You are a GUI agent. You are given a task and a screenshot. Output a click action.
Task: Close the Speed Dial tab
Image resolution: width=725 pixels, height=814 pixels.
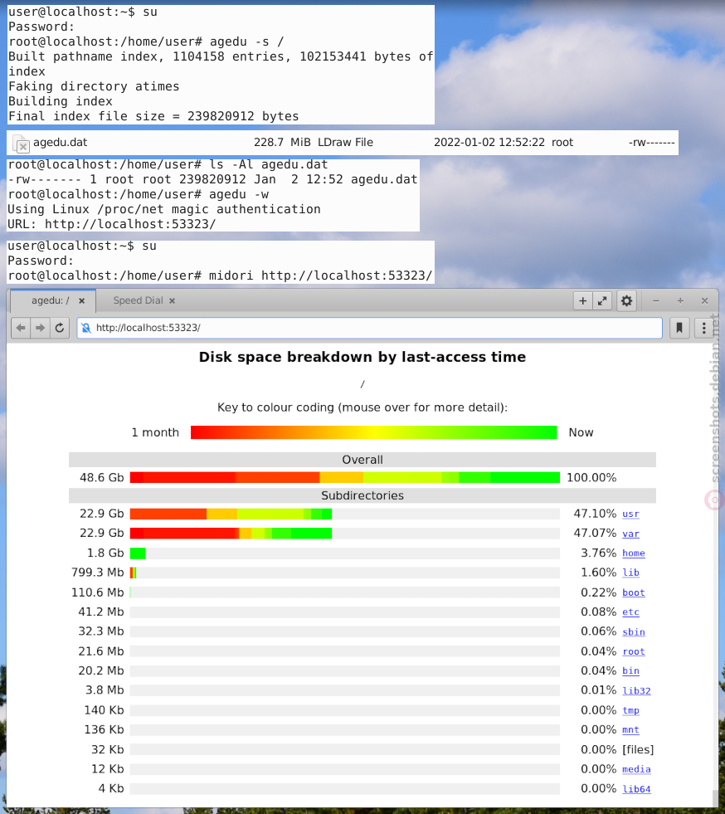point(172,300)
